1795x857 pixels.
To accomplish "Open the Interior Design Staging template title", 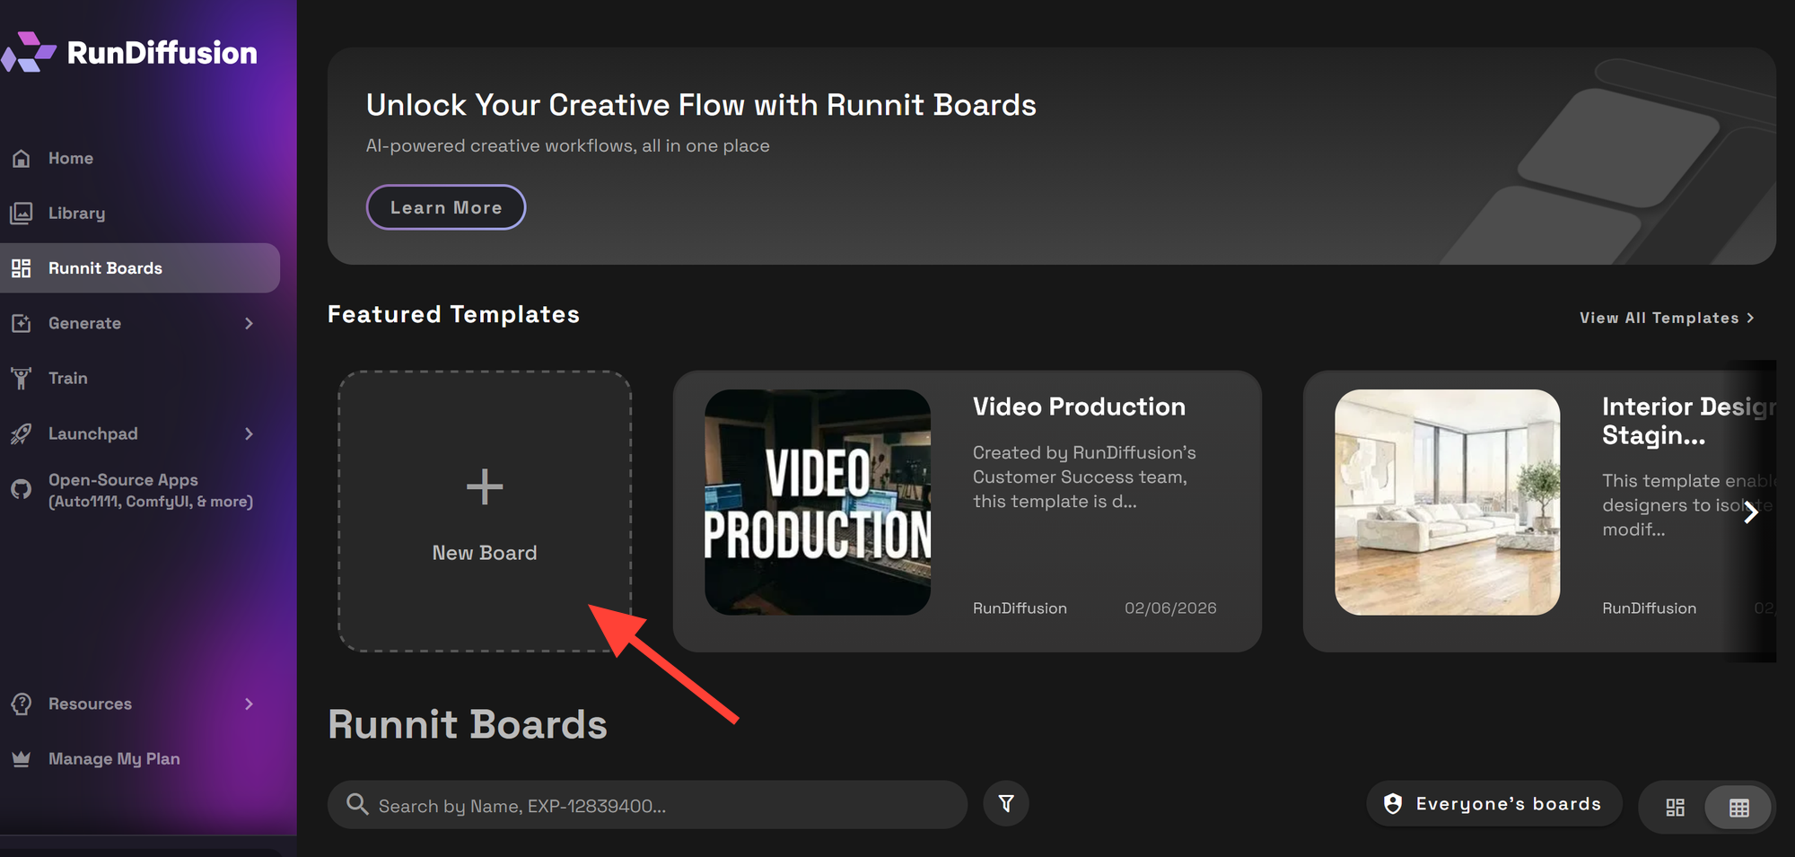I will pyautogui.click(x=1688, y=421).
